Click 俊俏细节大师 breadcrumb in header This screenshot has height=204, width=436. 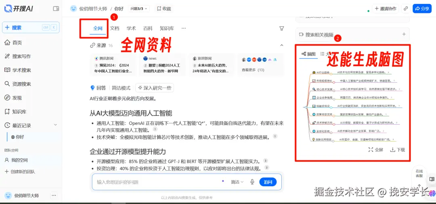93,9
